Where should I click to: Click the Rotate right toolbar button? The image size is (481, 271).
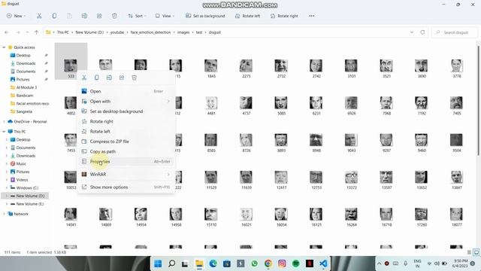click(284, 16)
